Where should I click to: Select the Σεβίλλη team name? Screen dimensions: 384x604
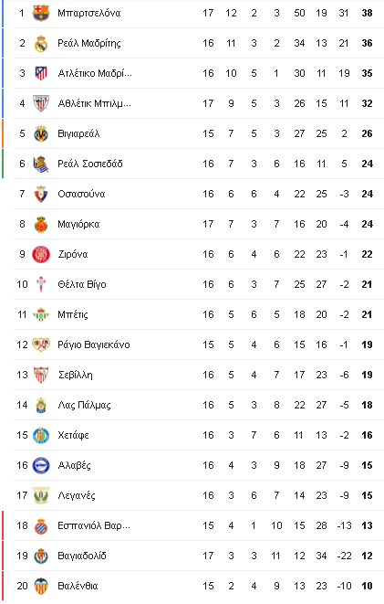(x=76, y=375)
